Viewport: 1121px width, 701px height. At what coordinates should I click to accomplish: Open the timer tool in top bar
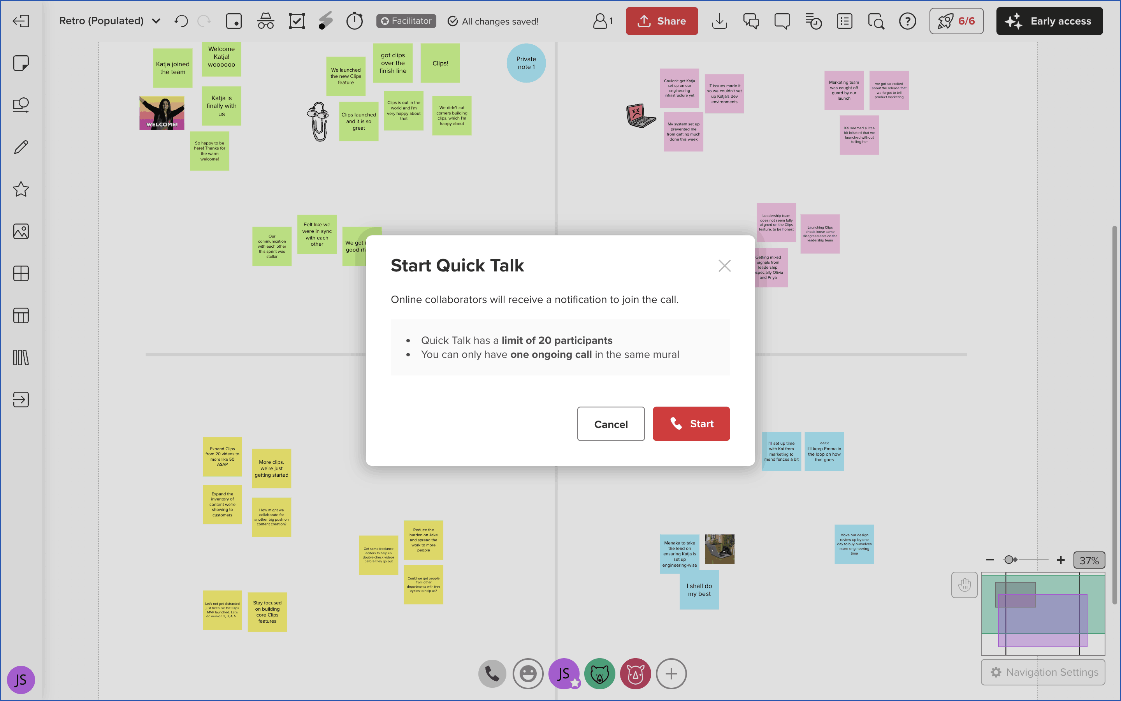click(x=354, y=21)
